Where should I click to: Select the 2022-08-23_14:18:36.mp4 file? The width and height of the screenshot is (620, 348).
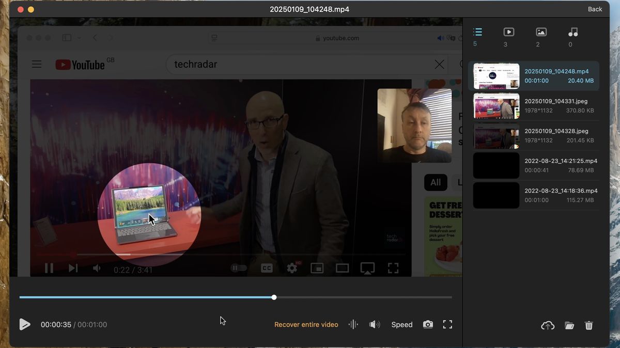[x=535, y=195]
